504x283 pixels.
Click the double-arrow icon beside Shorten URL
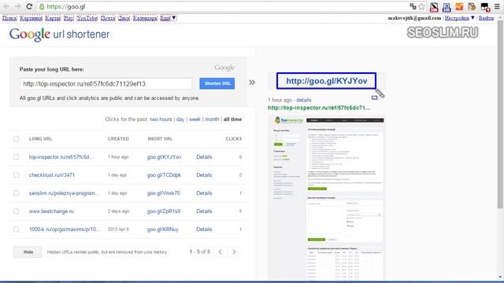(x=252, y=83)
